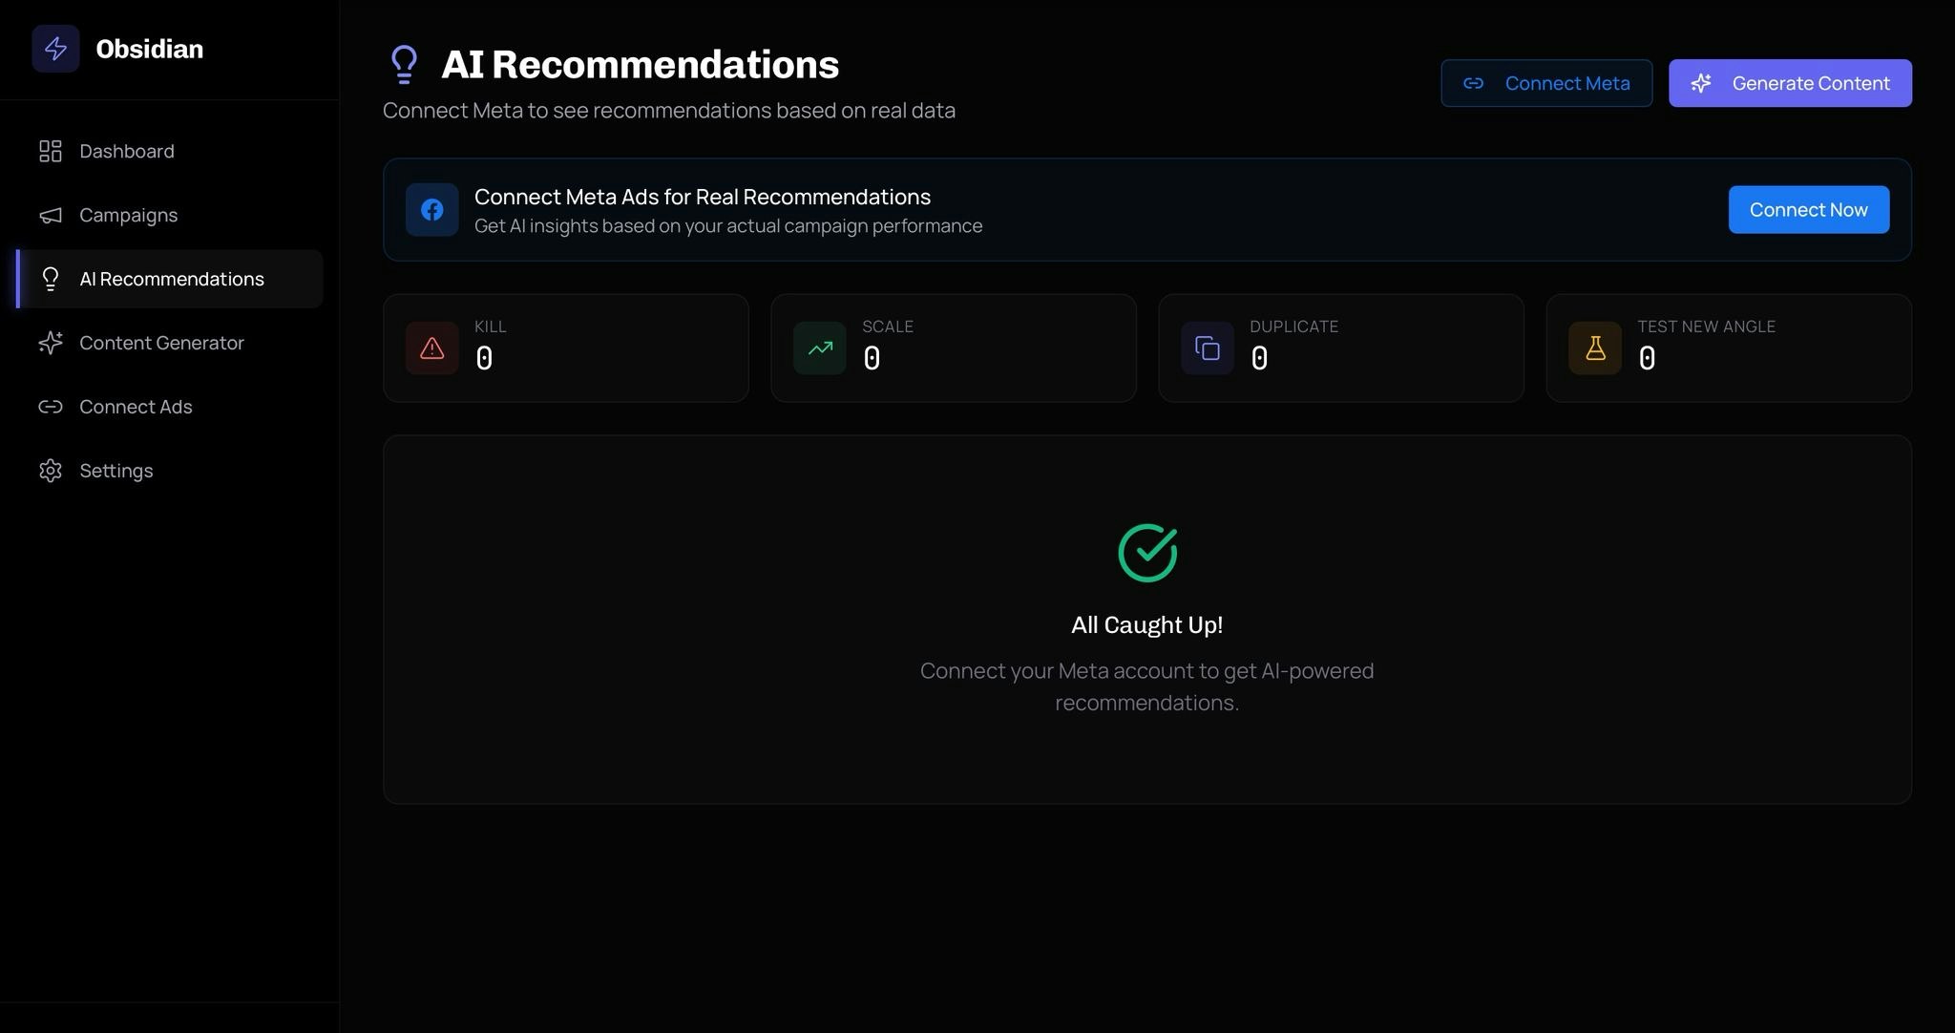Click the Settings gear icon in sidebar

[50, 471]
